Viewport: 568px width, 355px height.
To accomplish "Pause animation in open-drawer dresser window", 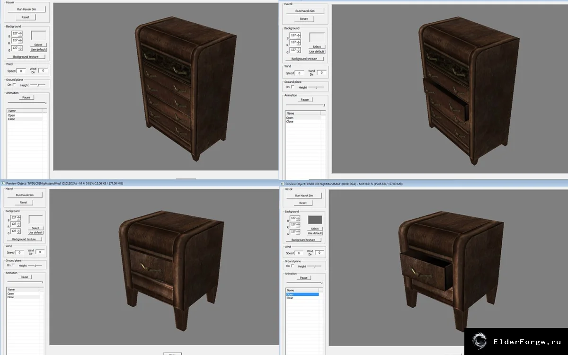I will (x=304, y=100).
